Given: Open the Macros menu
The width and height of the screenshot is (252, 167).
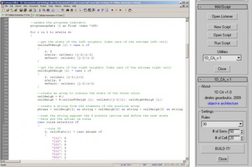Looking at the screenshot, I should [58, 6].
